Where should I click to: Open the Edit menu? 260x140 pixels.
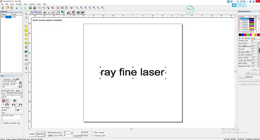[x=7, y=4]
